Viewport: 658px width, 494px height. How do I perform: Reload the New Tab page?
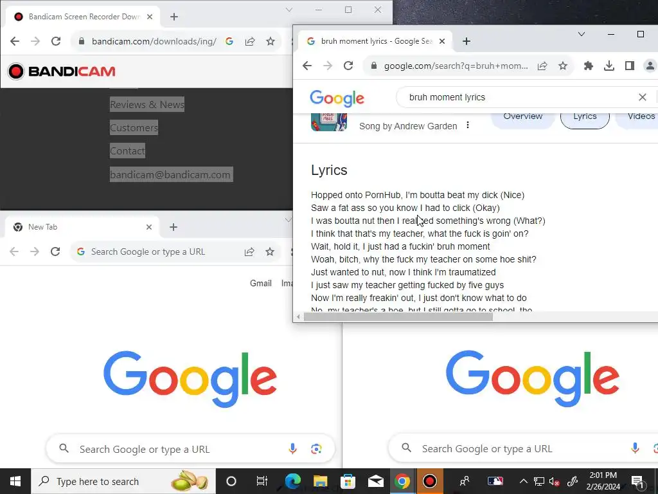pos(55,252)
